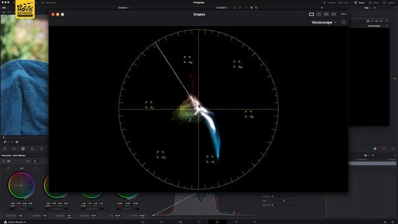Switch to the Media page
398x224 pixels.
coord(143,222)
